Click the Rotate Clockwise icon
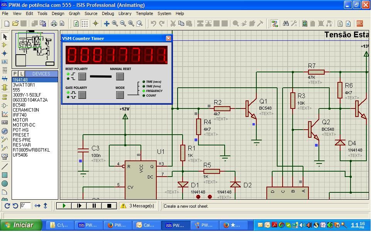This screenshot has width=371, height=232. (x=7, y=206)
